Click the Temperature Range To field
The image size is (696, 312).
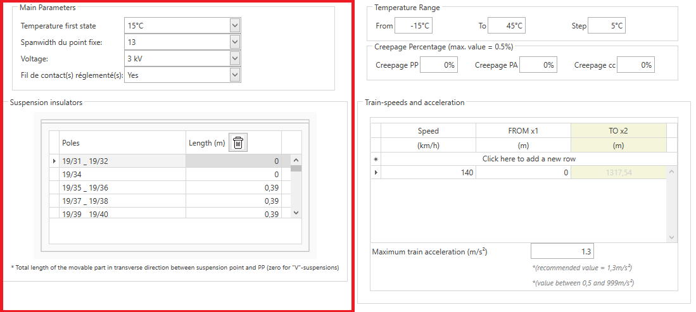coord(506,26)
